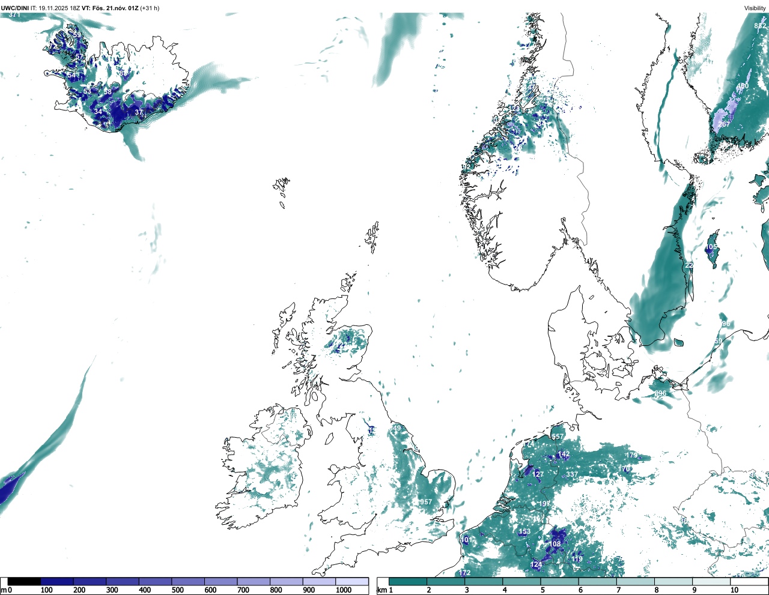Click the 'km 1' label on the kilometre scale

point(384,590)
